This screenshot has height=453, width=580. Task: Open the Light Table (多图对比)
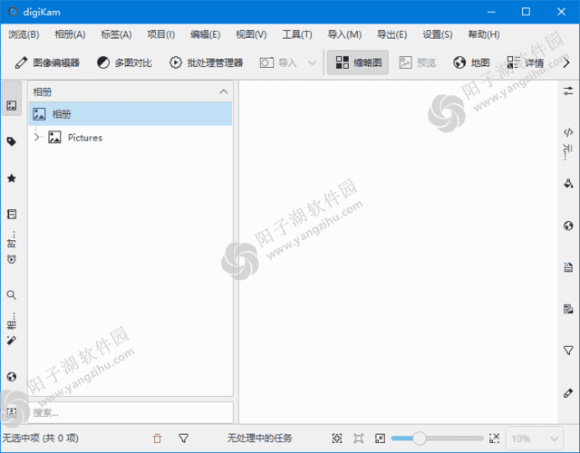[x=124, y=63]
